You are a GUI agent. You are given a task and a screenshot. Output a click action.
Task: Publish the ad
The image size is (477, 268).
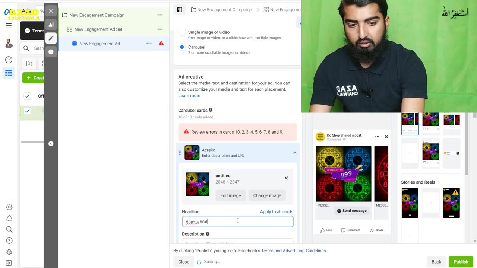pyautogui.click(x=461, y=262)
